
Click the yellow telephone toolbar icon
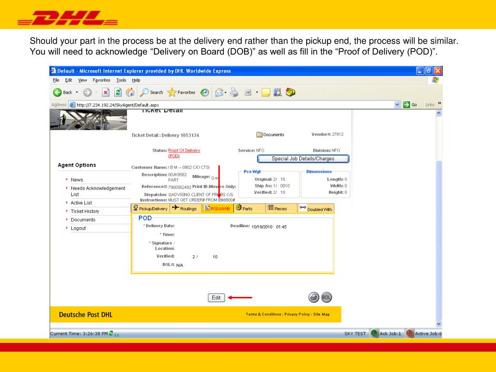[291, 93]
